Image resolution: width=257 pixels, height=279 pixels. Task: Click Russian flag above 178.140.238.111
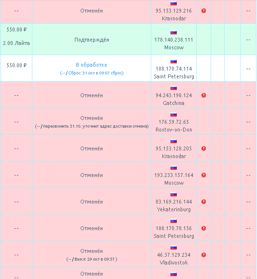point(173,32)
